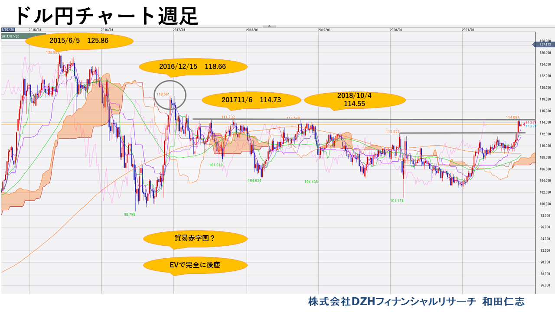Click the green 2014/07/20 label strip
Screen dimensions: 555x312
click(11, 36)
